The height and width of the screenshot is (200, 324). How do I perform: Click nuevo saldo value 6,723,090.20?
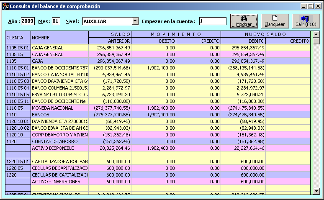pos(243,95)
